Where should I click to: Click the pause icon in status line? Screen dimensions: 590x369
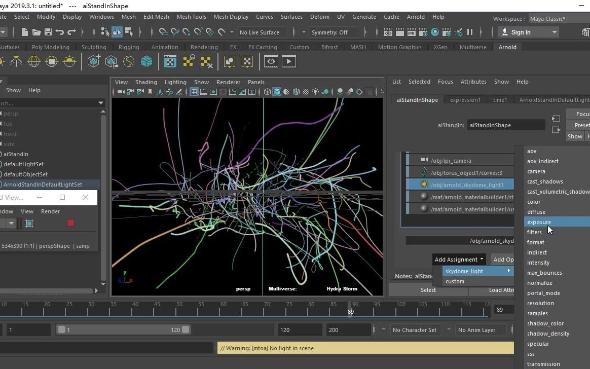tap(470, 32)
